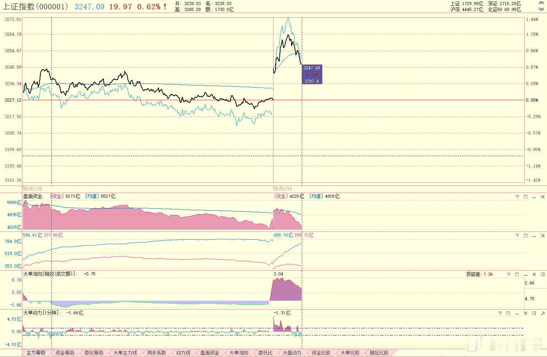Switch to the 大单比较 tab
Screen dimensions: 547x357
click(350, 353)
